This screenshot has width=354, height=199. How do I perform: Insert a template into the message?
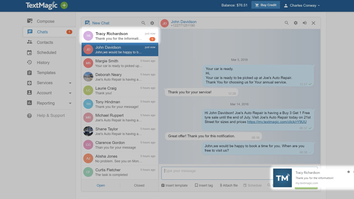point(174,185)
